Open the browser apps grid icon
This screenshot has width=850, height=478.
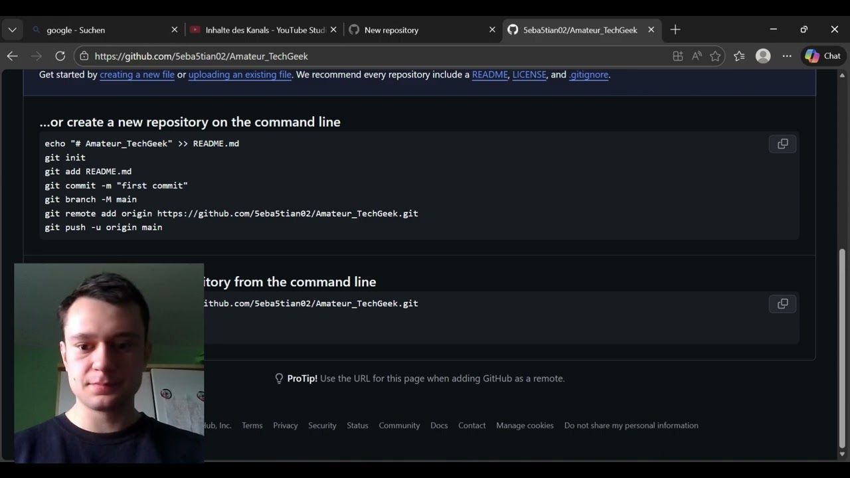(x=678, y=56)
